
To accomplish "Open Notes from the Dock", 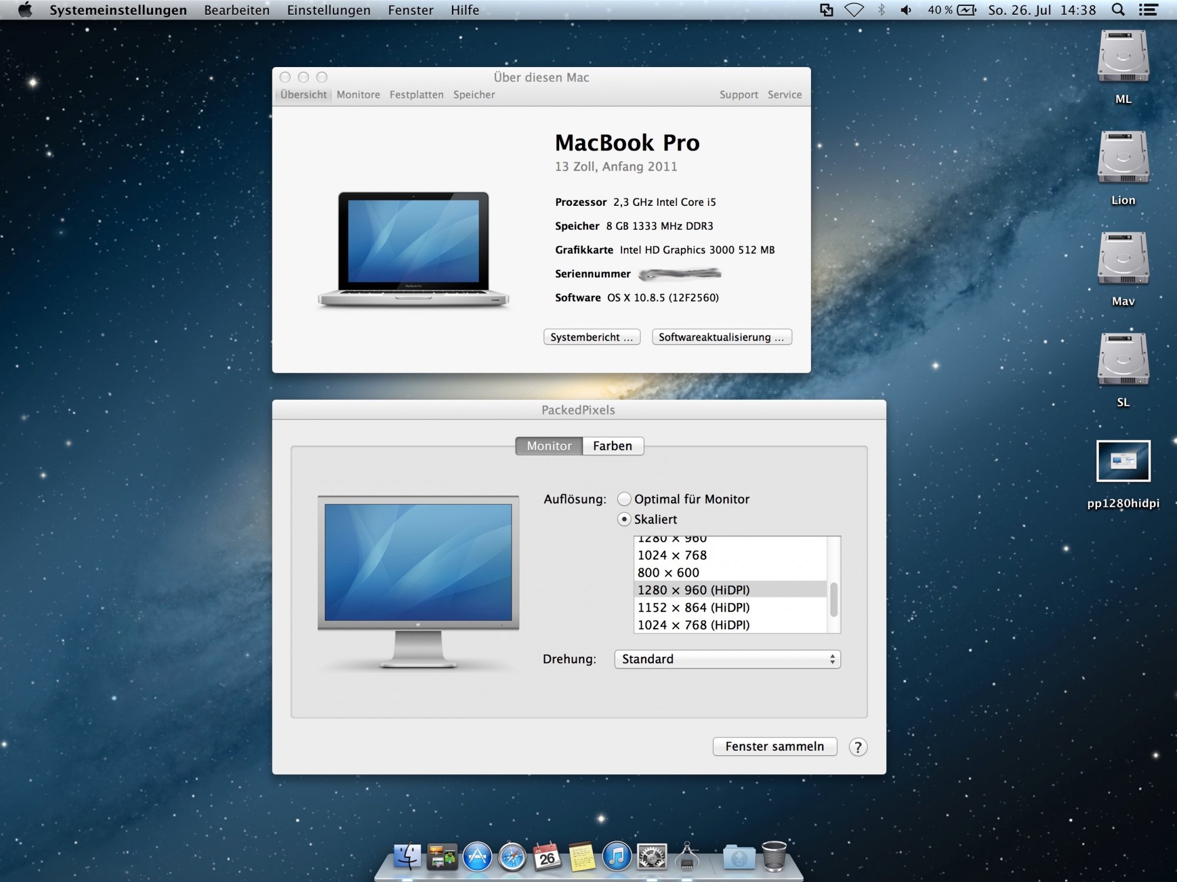I will 582,857.
